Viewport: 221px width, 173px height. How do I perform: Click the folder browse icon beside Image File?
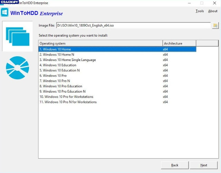coord(215,26)
